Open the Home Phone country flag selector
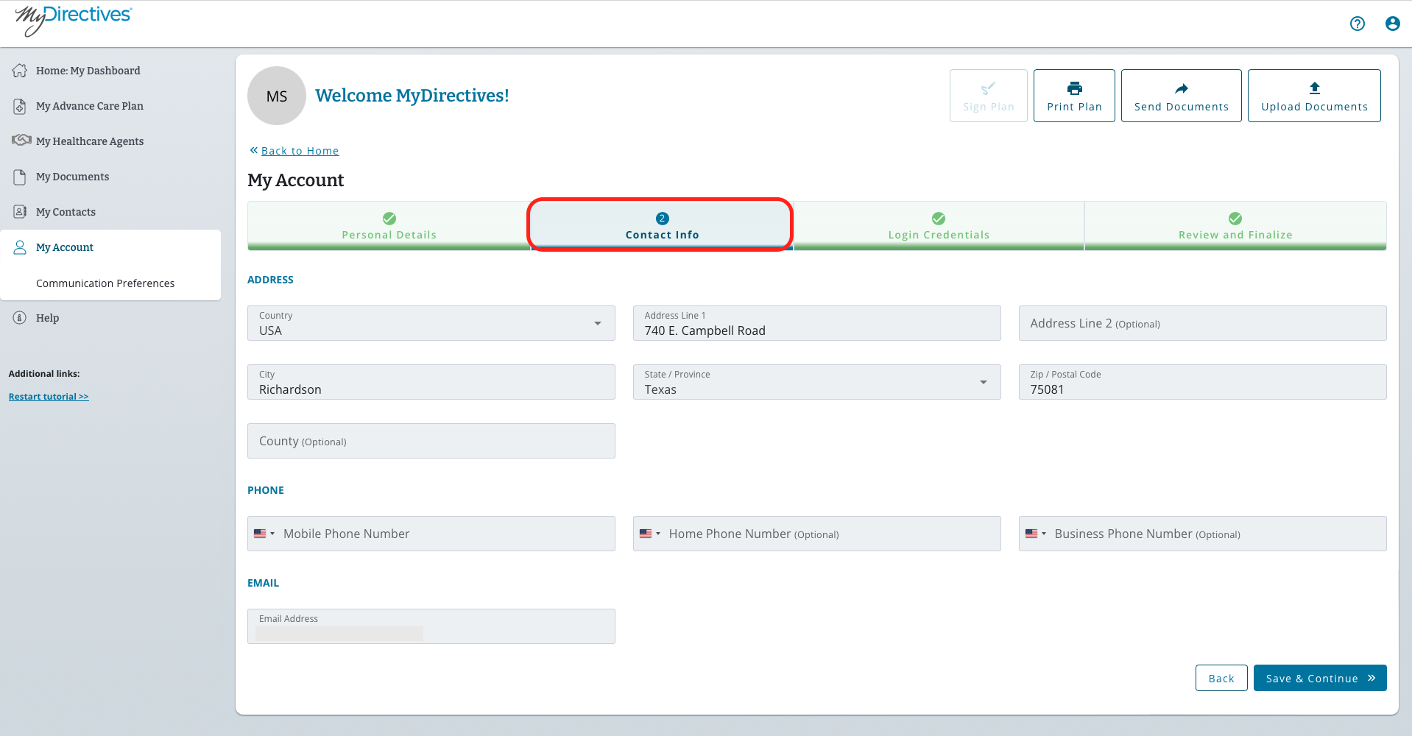The height and width of the screenshot is (736, 1412). (x=649, y=534)
